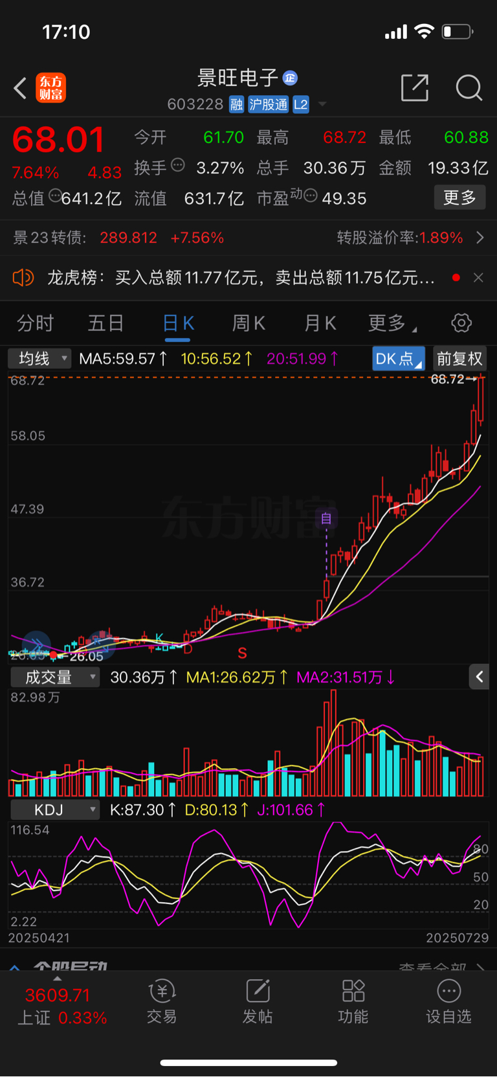Tap the MA5:59.57 value

[123, 359]
